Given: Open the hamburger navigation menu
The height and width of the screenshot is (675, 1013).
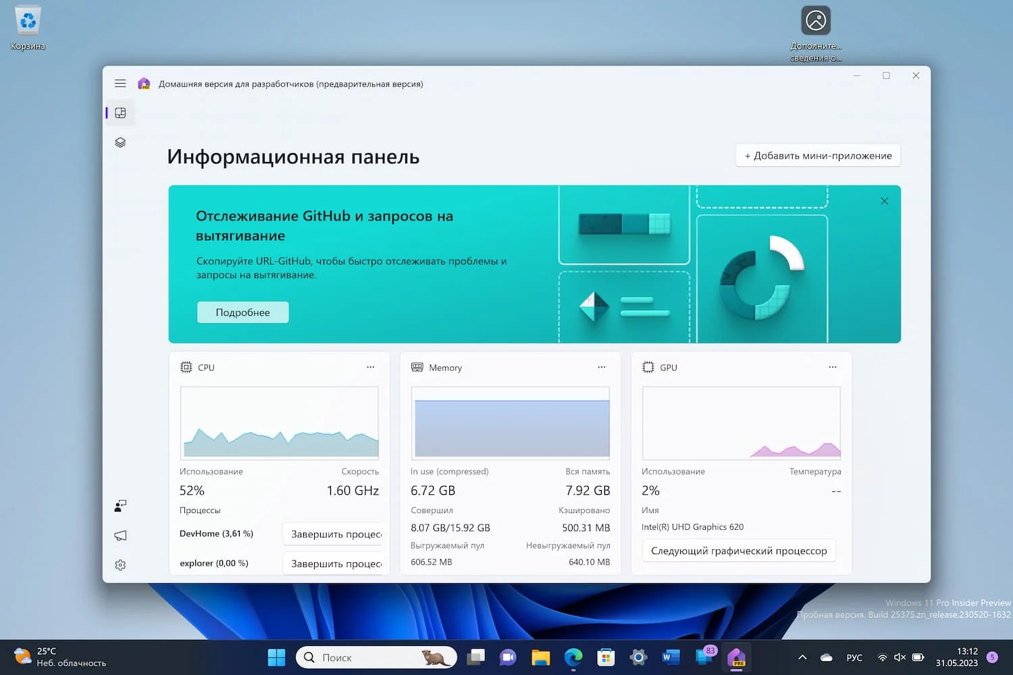Looking at the screenshot, I should 120,84.
